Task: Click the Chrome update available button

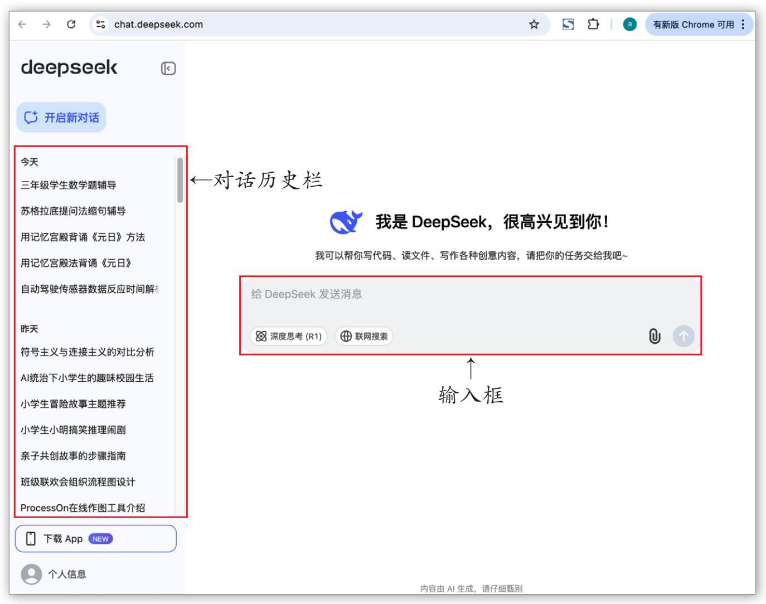Action: 699,24
